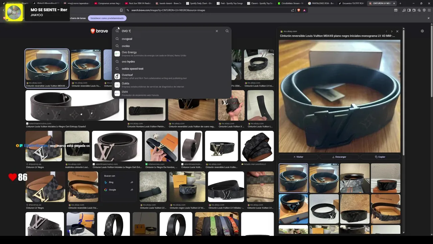Viewport: 433px width, 244px height.
Task: Dismiss the default browser info bar
Action: [429, 18]
